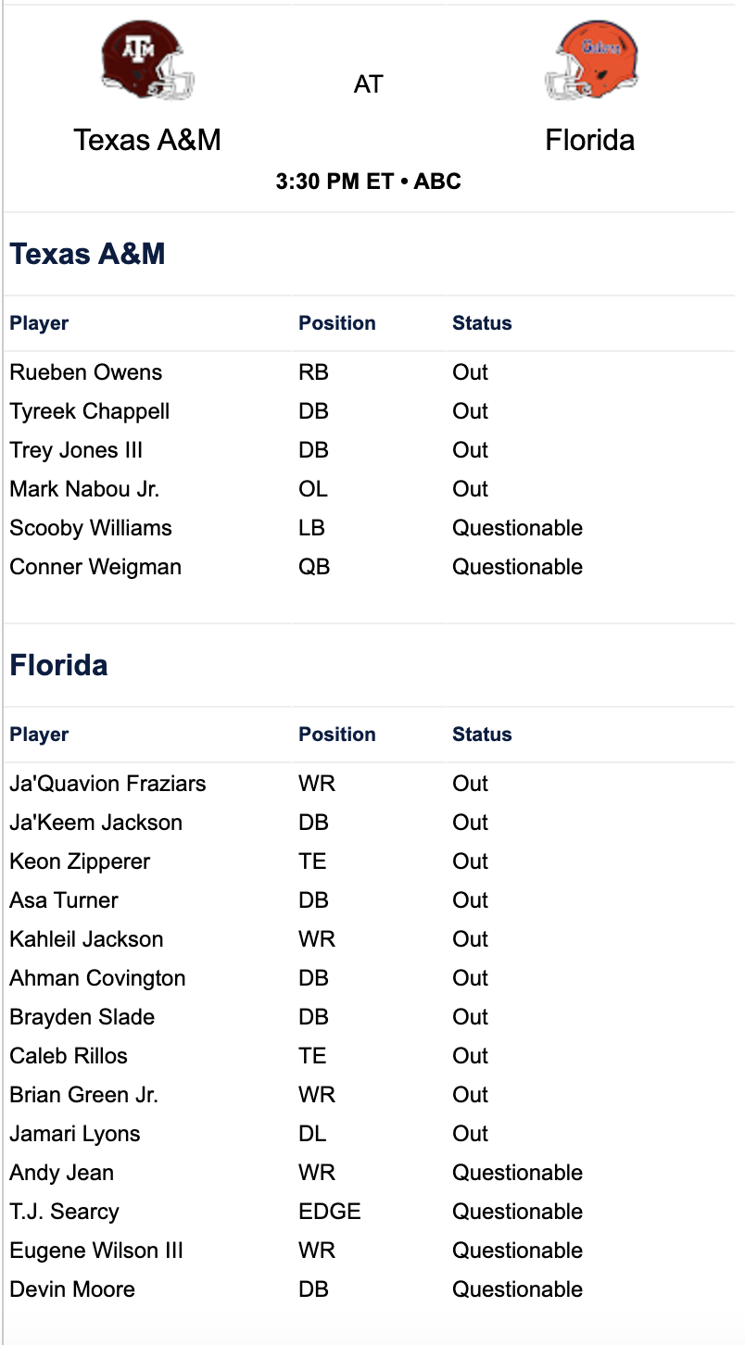Screen dimensions: 745x1345
Task: Sort Texas A&M table by Status column
Action: tap(482, 323)
